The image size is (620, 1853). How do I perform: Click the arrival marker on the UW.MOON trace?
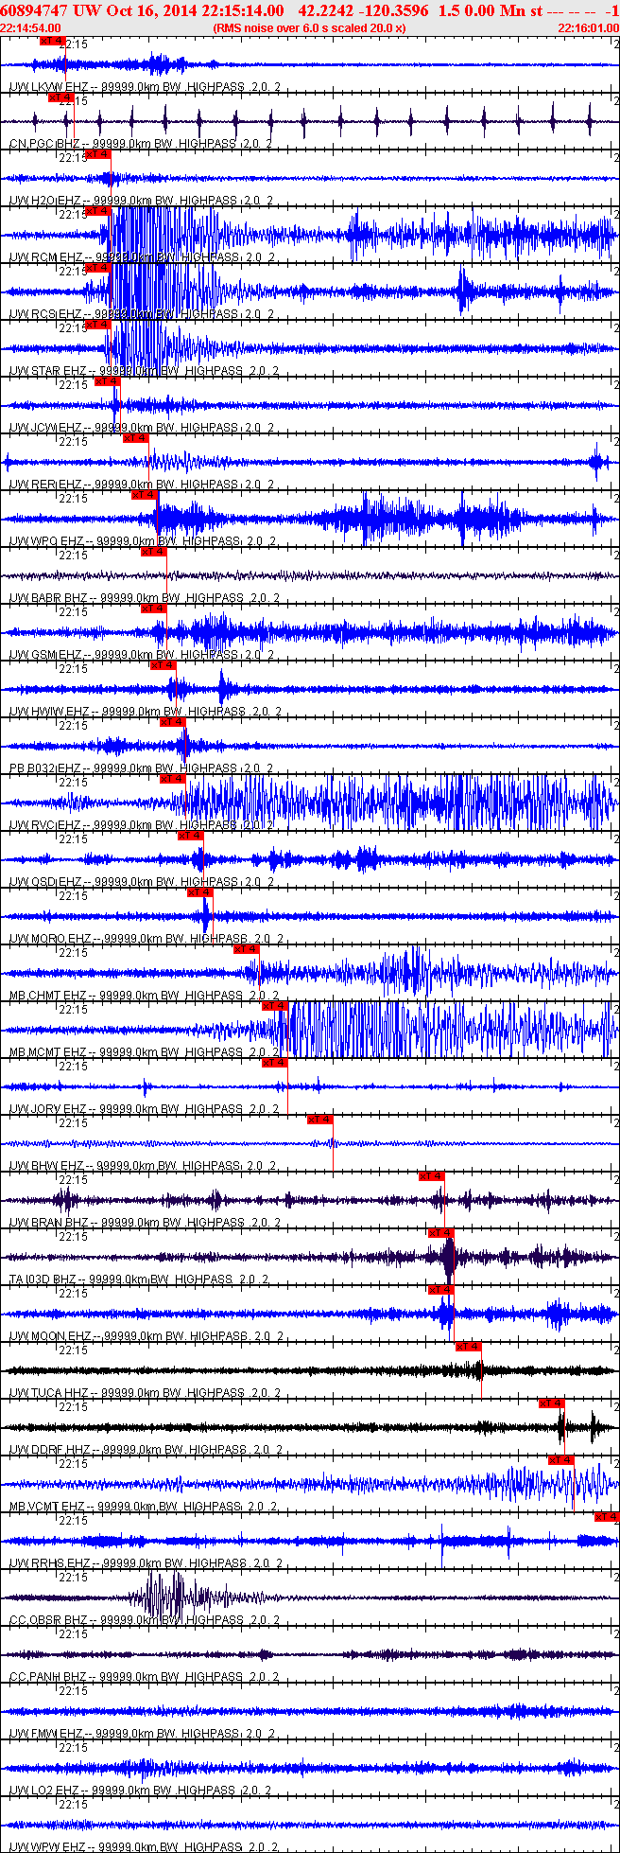pos(441,1290)
